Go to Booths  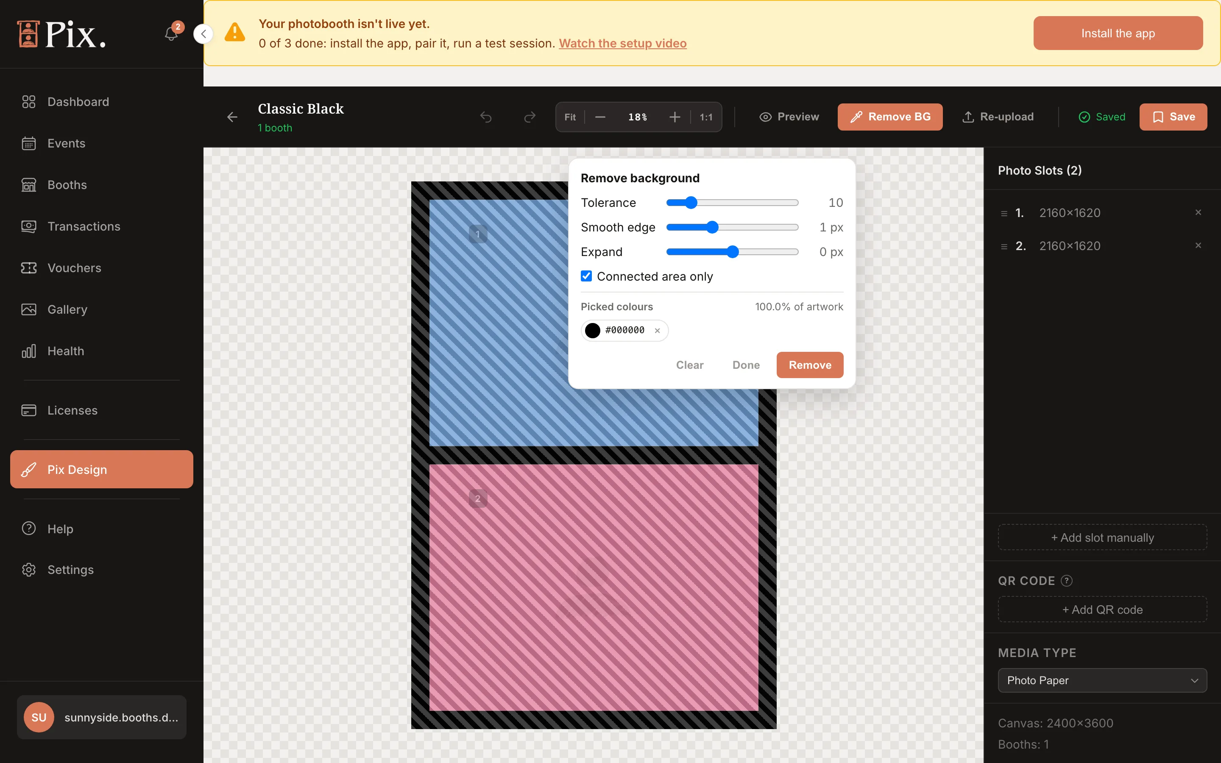[x=101, y=185]
